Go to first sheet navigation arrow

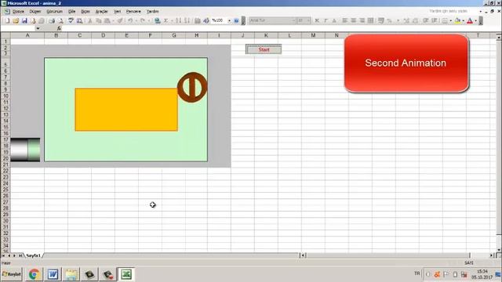tap(3, 255)
